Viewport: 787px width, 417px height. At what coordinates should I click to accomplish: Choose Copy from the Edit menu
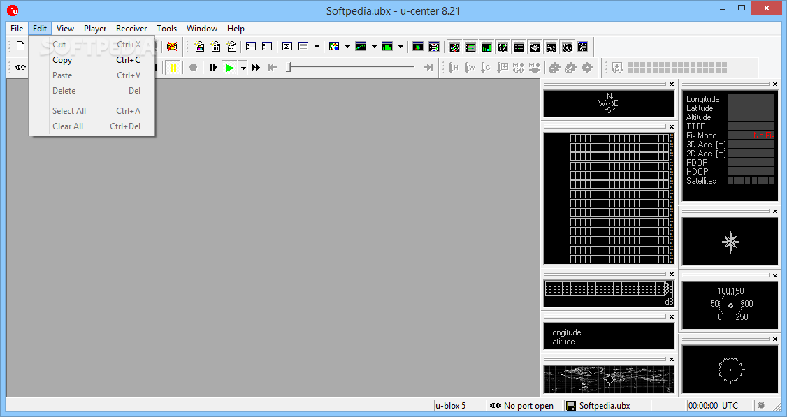92,59
